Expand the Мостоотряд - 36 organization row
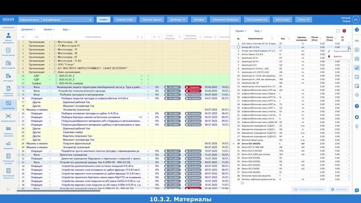This screenshot has height=203, width=361. [50, 42]
